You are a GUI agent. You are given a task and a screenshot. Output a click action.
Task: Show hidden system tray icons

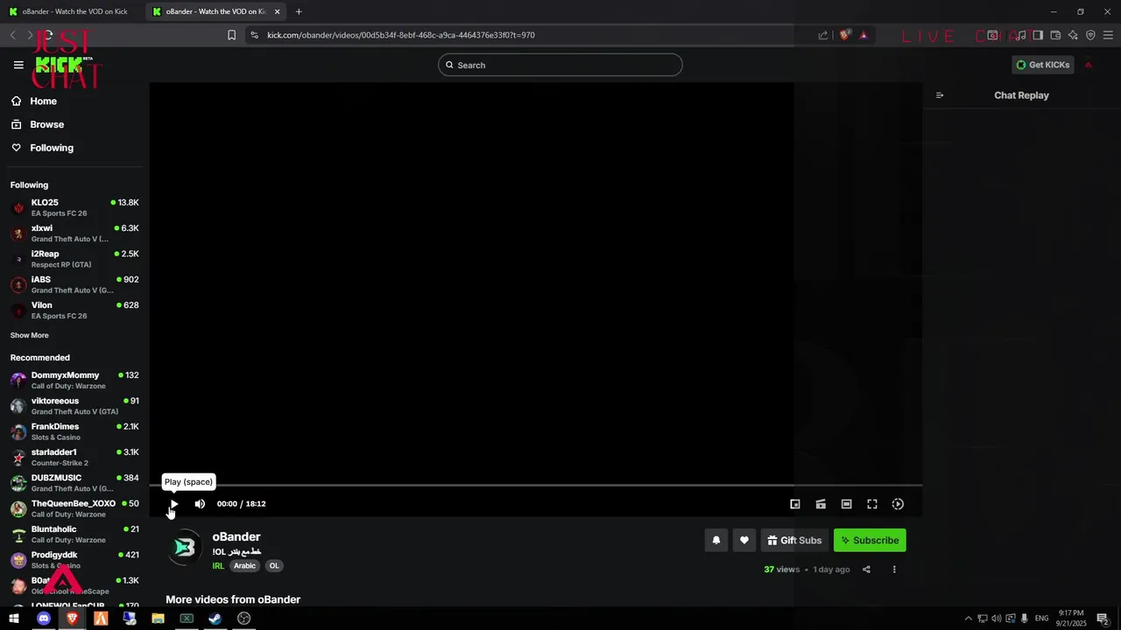click(x=969, y=619)
